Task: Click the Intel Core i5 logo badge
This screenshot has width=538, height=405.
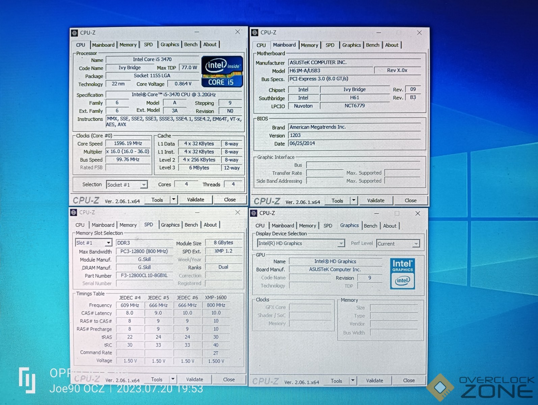Action: (222, 71)
